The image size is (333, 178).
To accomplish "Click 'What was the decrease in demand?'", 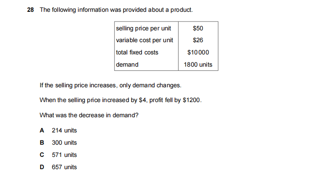I will pos(89,115).
